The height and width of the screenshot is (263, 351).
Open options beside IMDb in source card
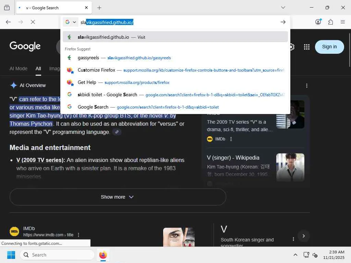[x=231, y=139]
